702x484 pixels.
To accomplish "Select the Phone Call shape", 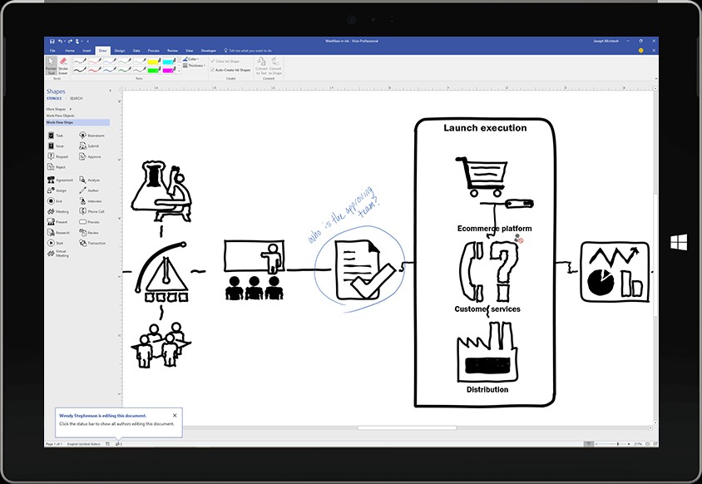I will pos(83,211).
